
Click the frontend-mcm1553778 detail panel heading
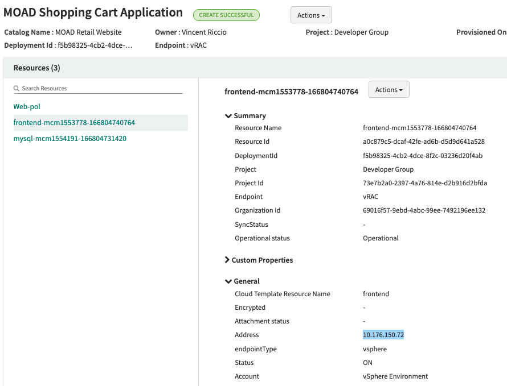[x=291, y=92]
